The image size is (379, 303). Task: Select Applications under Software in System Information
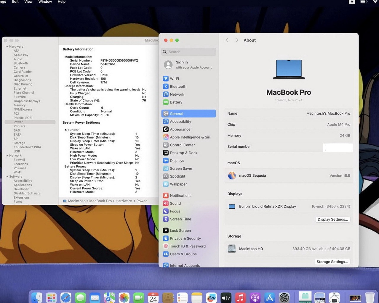point(23,185)
